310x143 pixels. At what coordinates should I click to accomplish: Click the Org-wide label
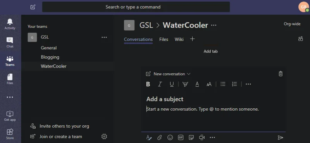292,24
